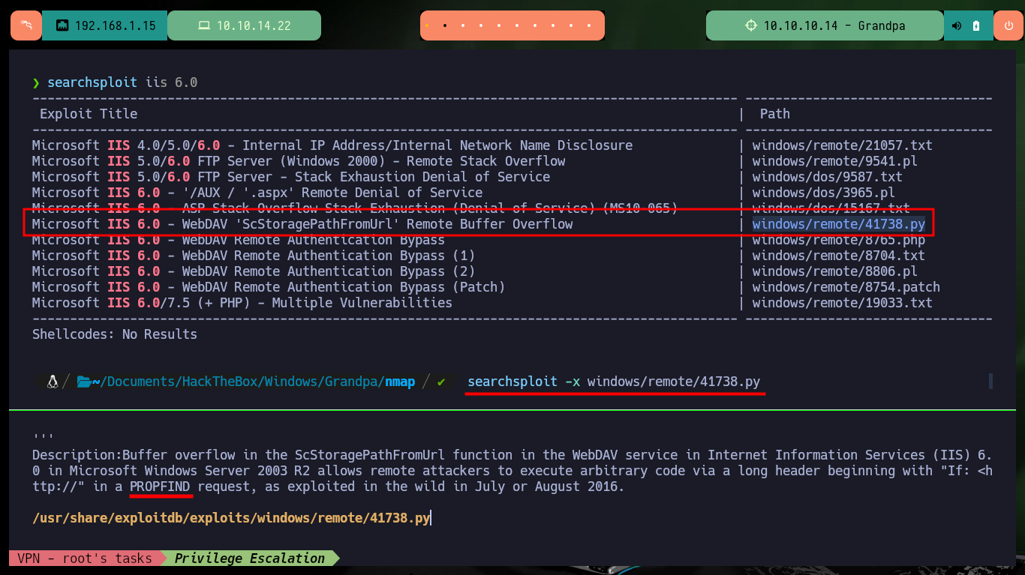The image size is (1025, 575).
Task: Click path windows/dos/15167.txt
Action: pos(831,208)
